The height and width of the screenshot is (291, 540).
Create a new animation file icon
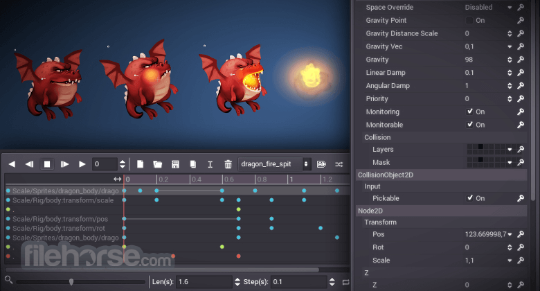click(140, 164)
